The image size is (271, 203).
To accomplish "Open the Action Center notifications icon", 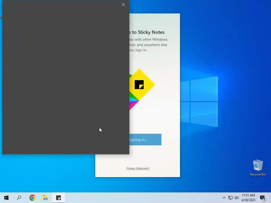I will (263, 198).
